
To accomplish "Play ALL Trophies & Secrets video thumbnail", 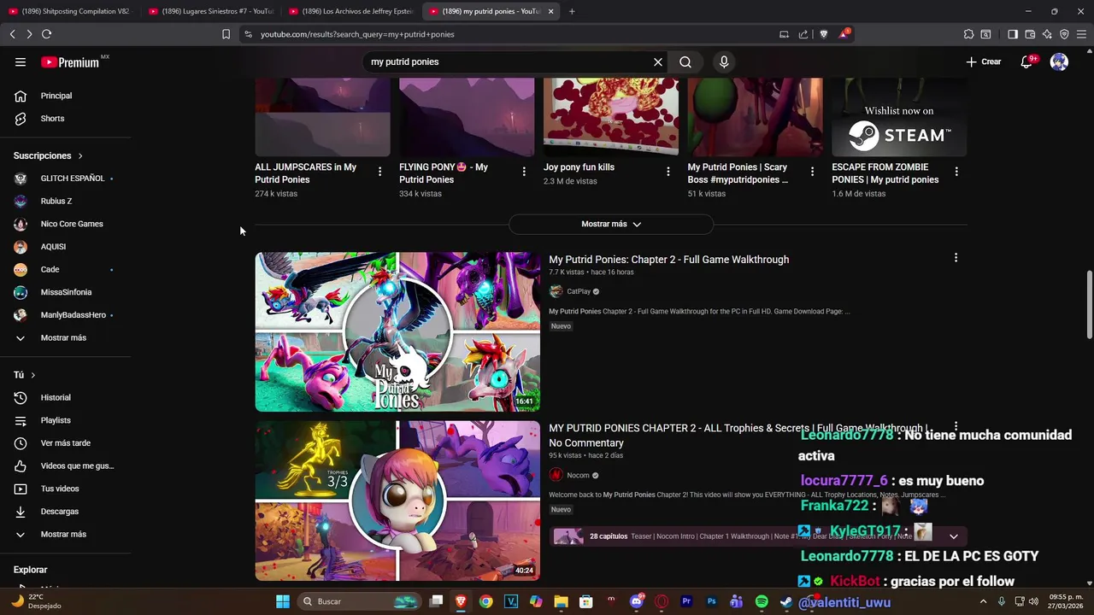I will (397, 501).
